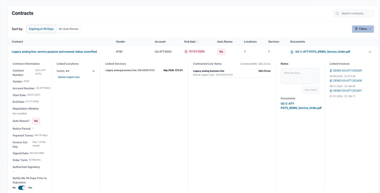The width and height of the screenshot is (380, 193).
Task: Click the document icon in the AT&T contract row
Action: [292, 52]
